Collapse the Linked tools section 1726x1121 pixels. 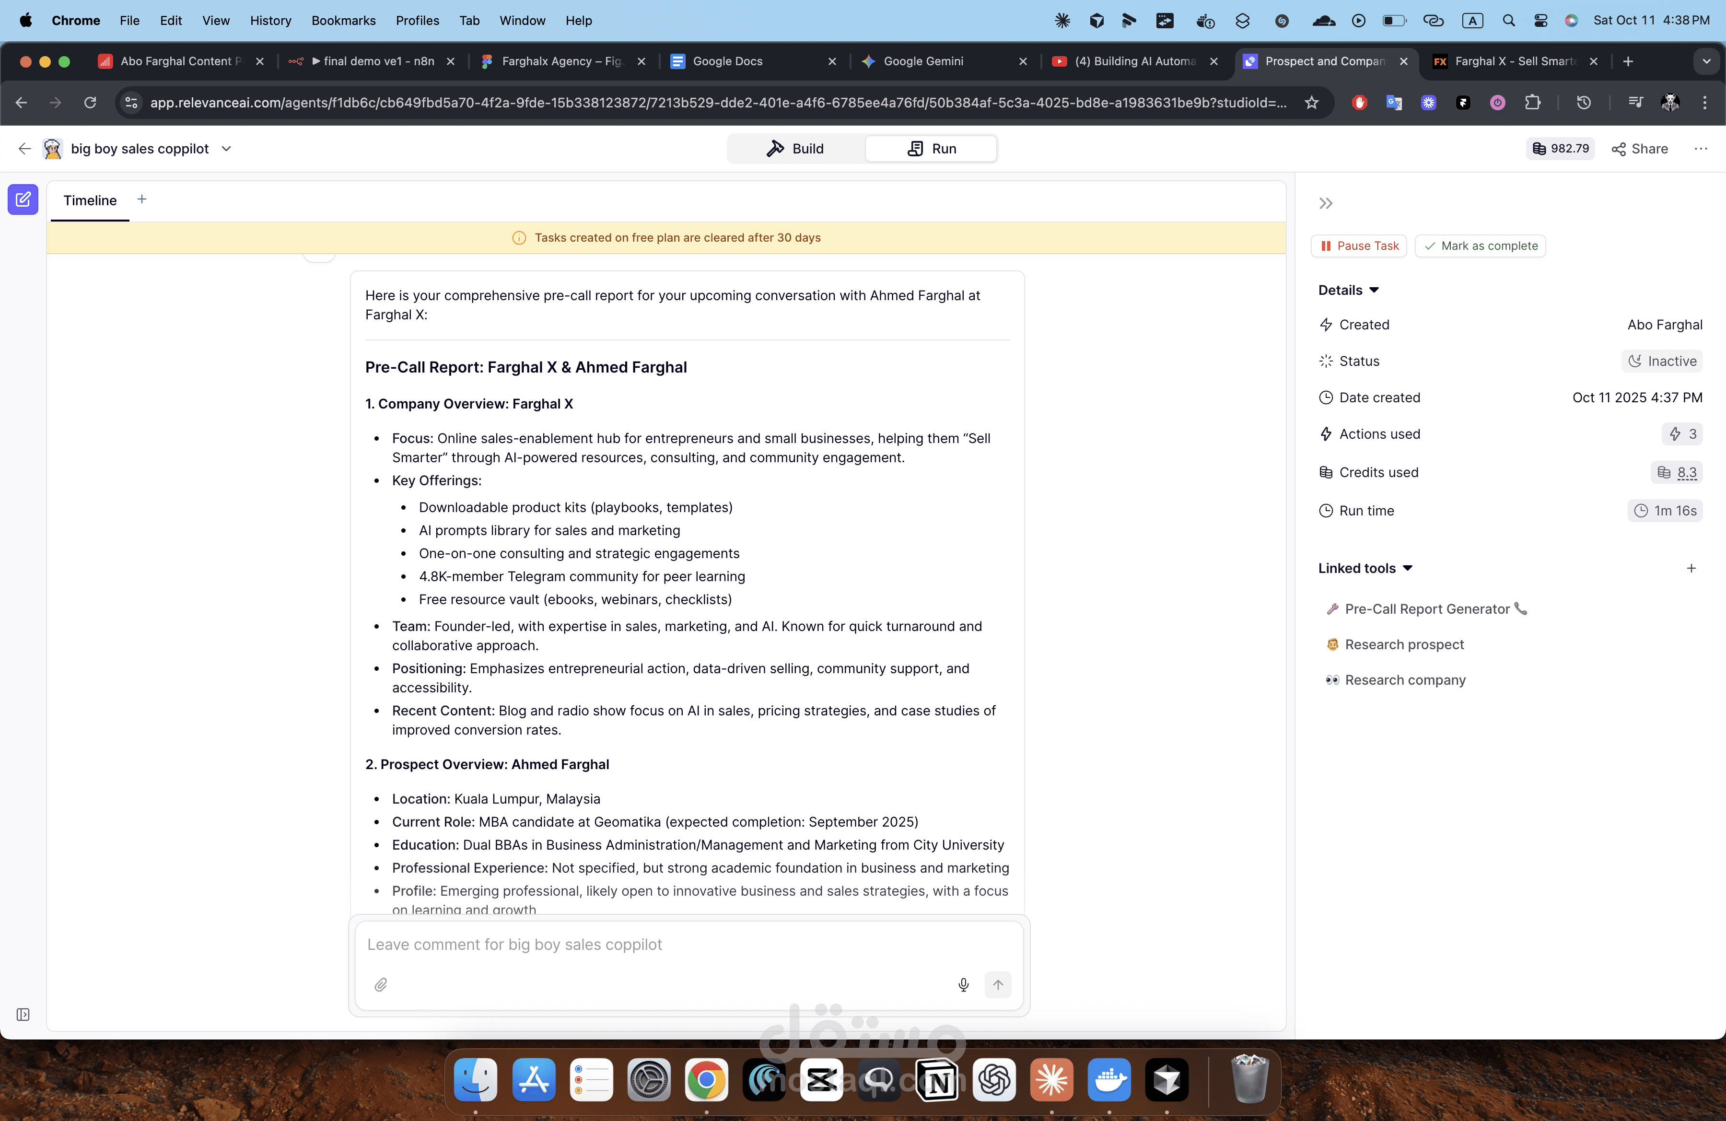(x=1408, y=569)
